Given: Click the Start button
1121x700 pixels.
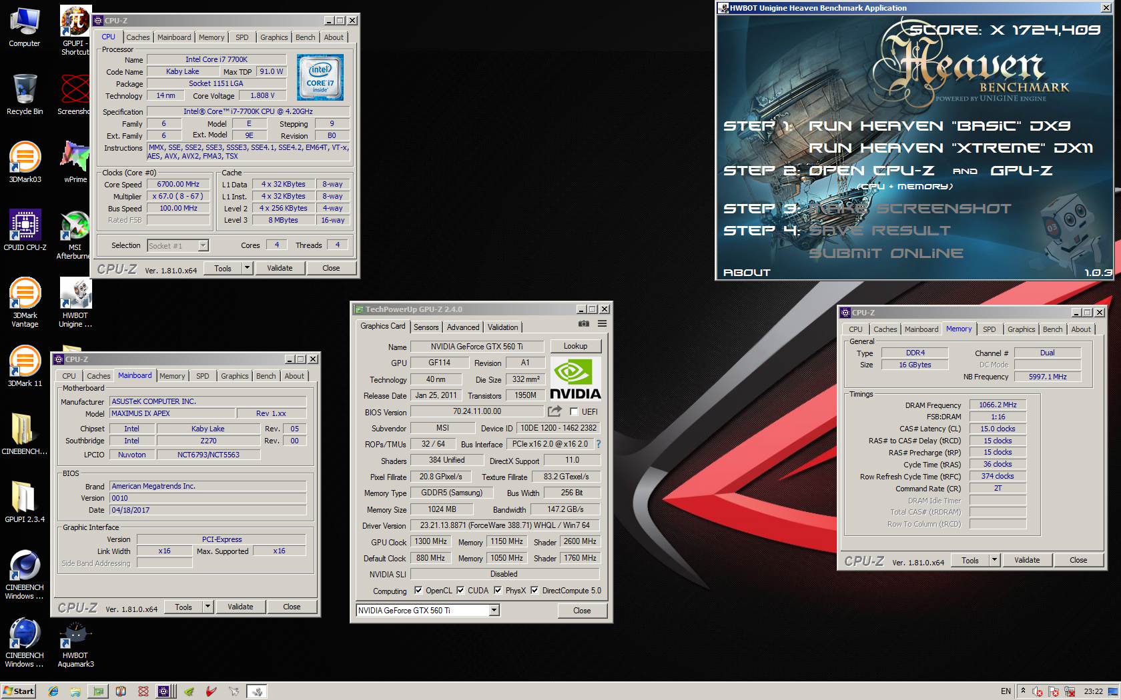Looking at the screenshot, I should pos(19,691).
